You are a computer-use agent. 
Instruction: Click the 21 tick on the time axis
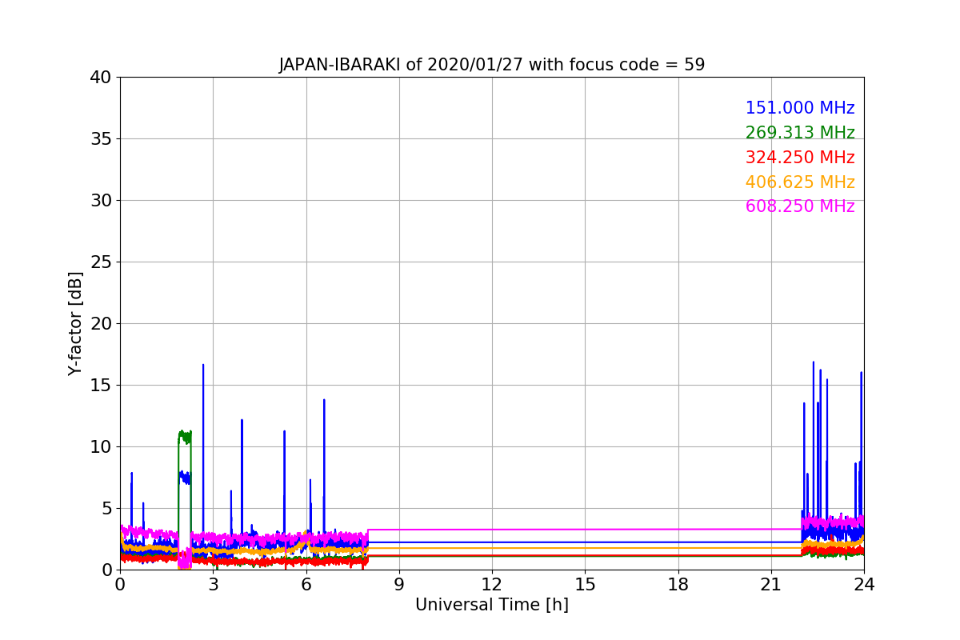pos(771,585)
